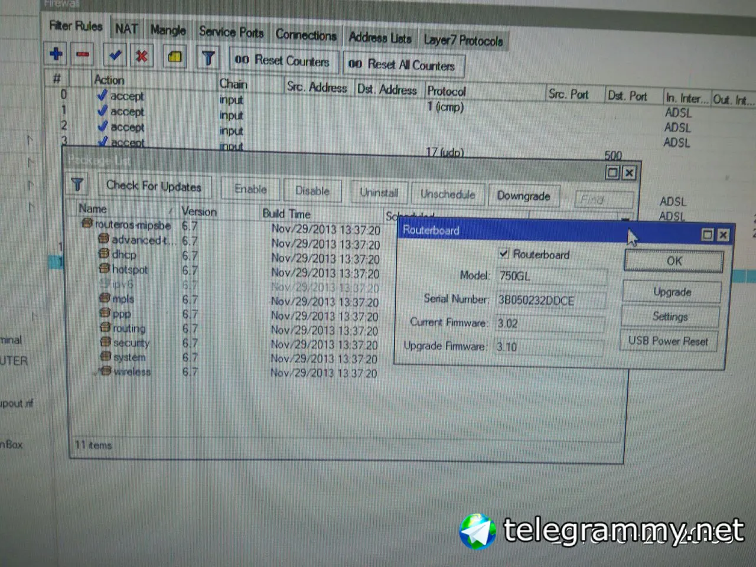The height and width of the screenshot is (567, 756).
Task: Select the greyed-out ipv6 package icon
Action: 105,283
